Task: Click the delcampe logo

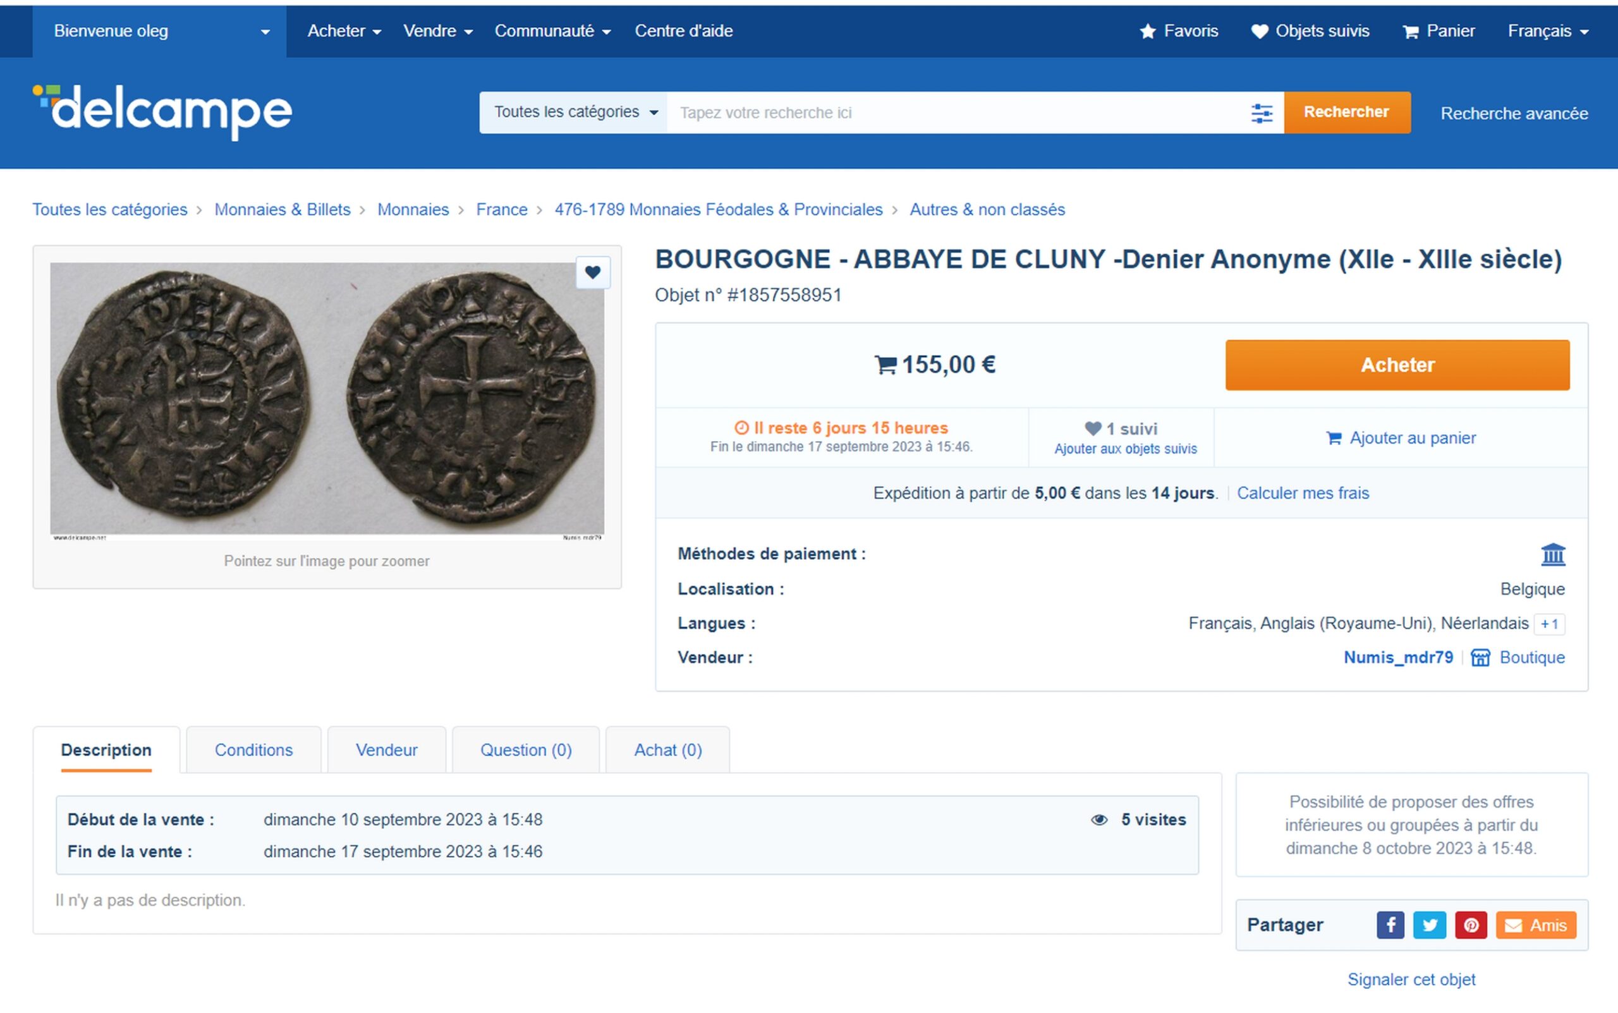Action: click(x=162, y=111)
